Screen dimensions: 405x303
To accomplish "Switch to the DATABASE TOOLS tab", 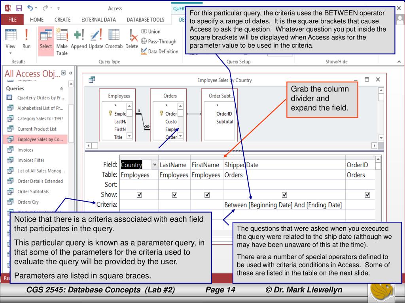I will [x=146, y=20].
